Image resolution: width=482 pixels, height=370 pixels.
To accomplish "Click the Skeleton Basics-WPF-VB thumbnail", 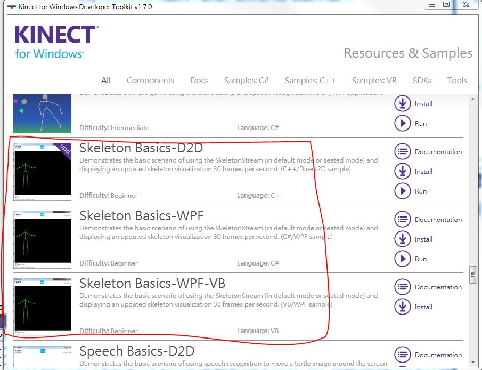I will pyautogui.click(x=43, y=307).
